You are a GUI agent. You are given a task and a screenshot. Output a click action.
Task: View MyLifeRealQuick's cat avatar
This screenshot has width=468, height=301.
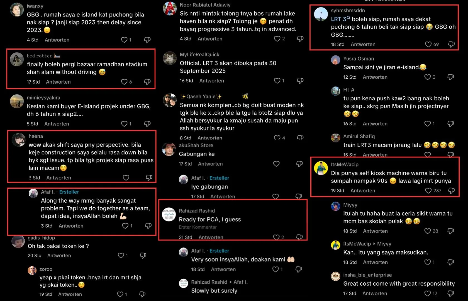click(x=170, y=59)
